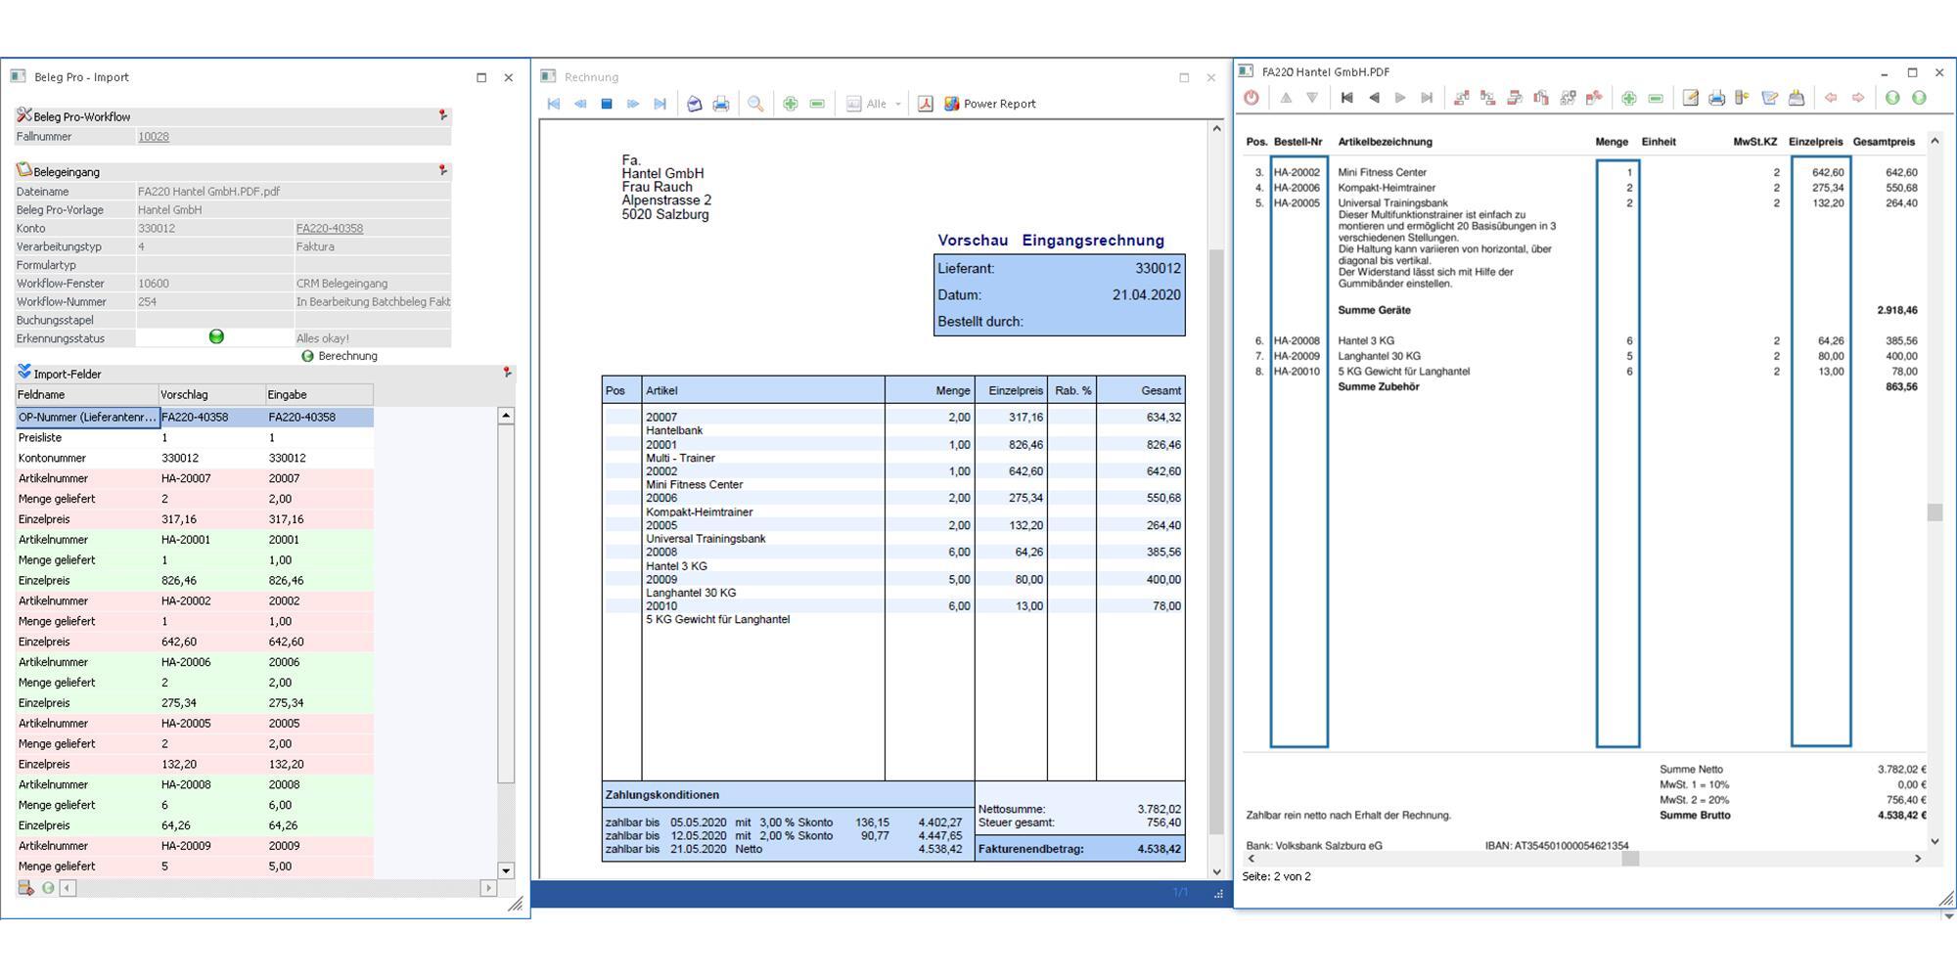Click Summe Brutto amount in PDF
Screen dimensions: 1957x978
[1901, 816]
